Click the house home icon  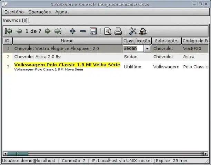pyautogui.click(x=143, y=31)
